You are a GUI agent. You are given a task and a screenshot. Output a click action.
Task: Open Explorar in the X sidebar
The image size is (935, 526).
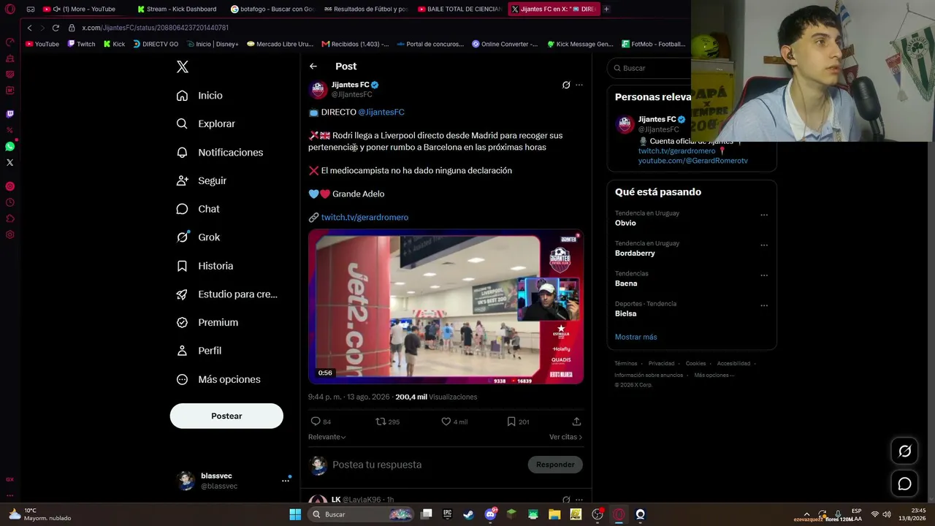(x=206, y=124)
